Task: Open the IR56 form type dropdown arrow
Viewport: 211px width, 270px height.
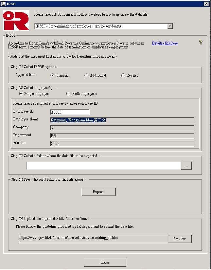Action: coord(169,26)
